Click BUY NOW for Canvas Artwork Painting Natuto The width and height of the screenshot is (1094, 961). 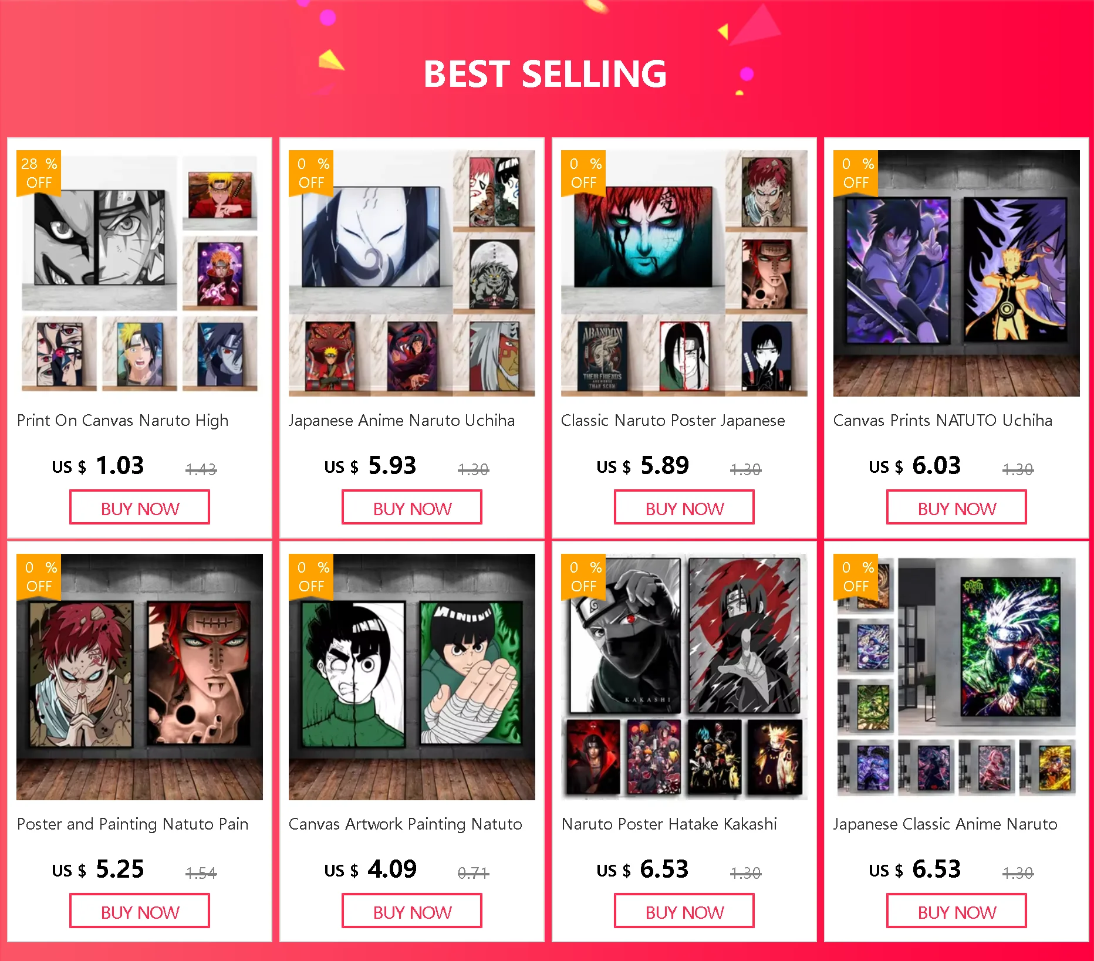412,911
